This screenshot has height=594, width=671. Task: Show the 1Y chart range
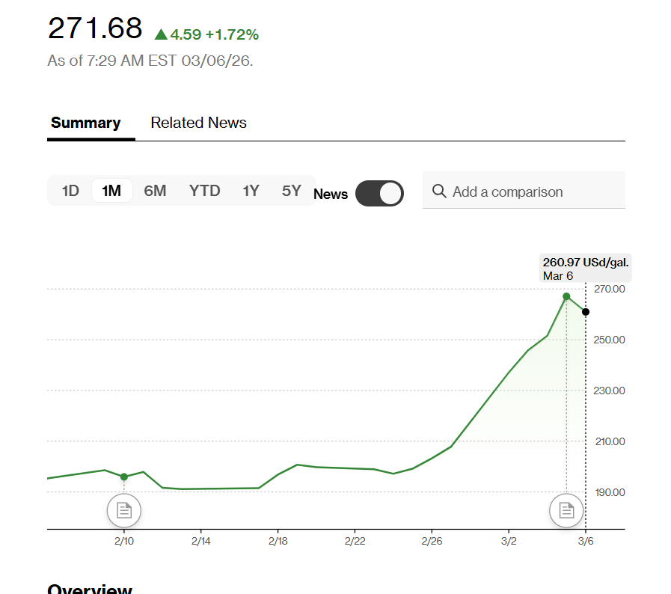point(251,191)
